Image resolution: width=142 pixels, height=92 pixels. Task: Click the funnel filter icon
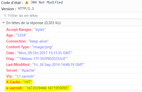[5, 16]
